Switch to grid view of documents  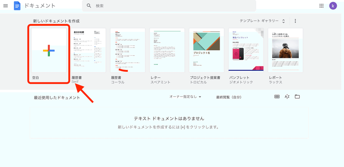coord(277,97)
